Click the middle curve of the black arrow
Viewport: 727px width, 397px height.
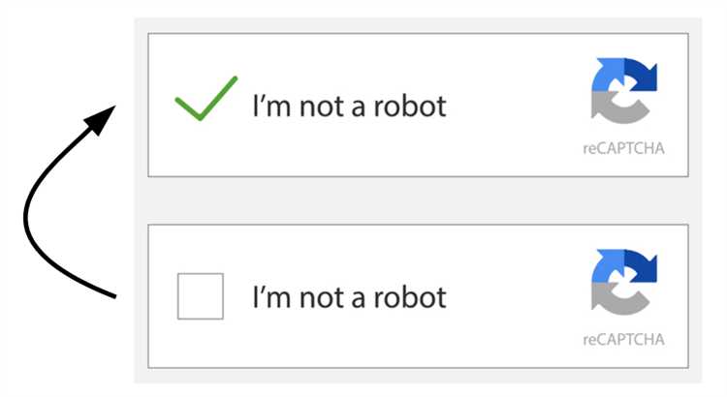click(27, 215)
